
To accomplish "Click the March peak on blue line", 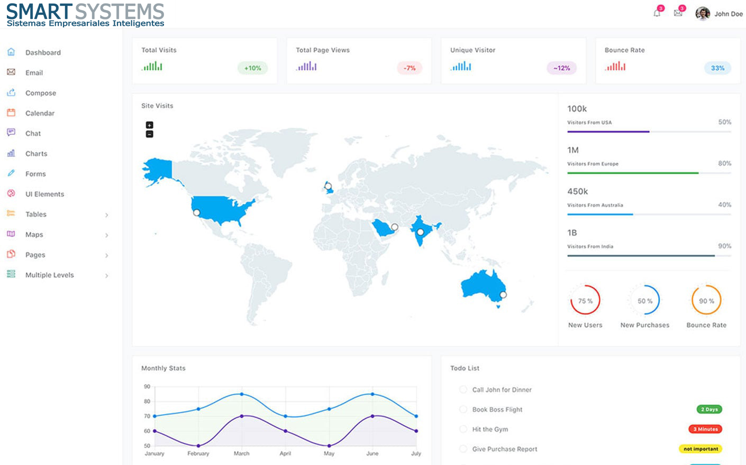I will point(242,394).
